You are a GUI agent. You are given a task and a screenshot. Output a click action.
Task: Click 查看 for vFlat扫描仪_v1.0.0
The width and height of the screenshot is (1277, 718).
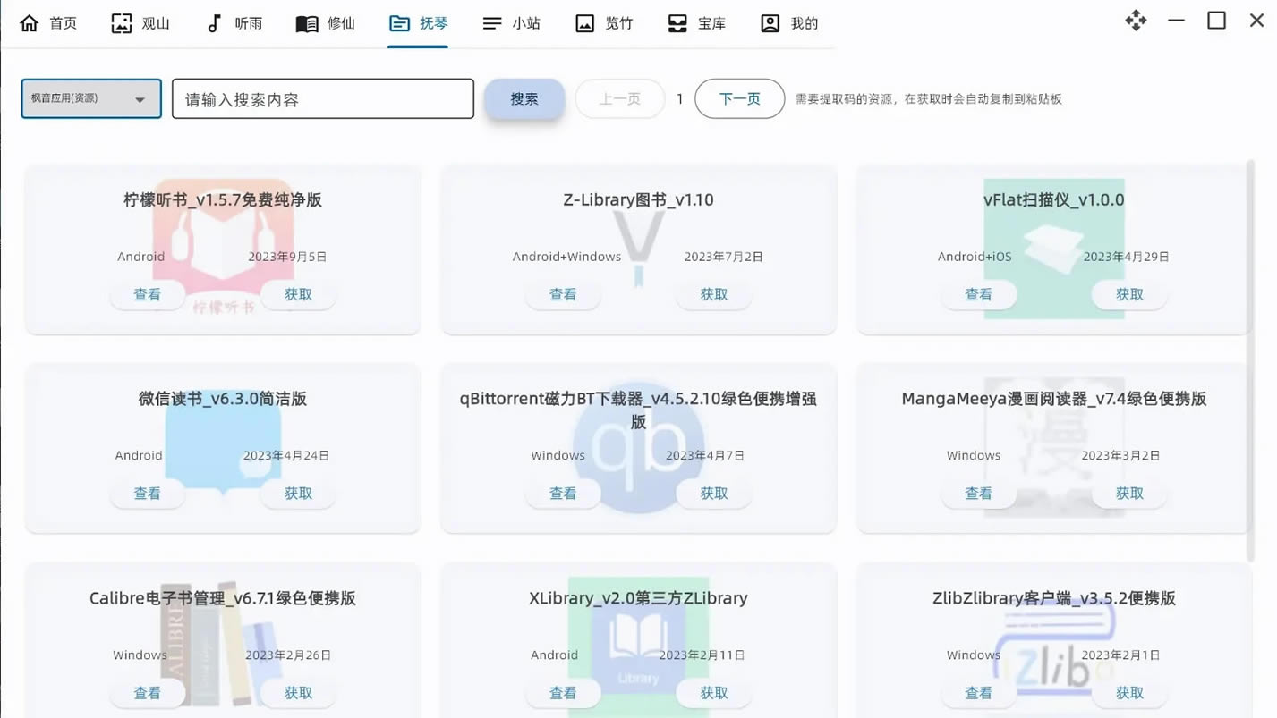(979, 294)
